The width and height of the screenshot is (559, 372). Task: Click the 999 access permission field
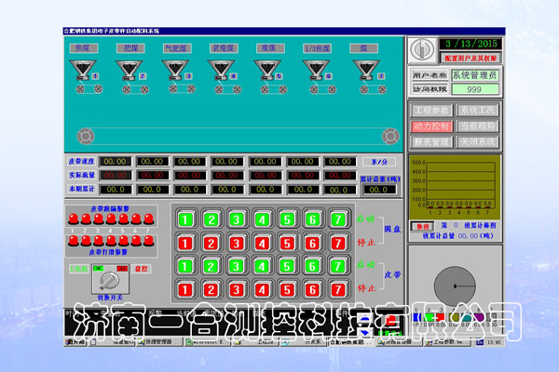coord(475,89)
